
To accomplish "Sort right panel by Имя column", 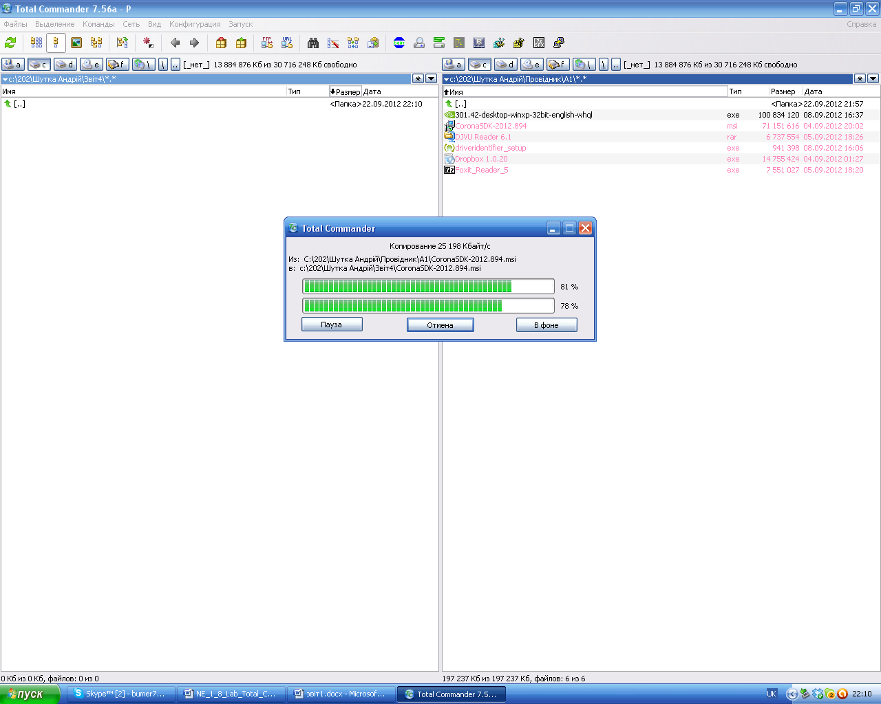I will tap(584, 91).
